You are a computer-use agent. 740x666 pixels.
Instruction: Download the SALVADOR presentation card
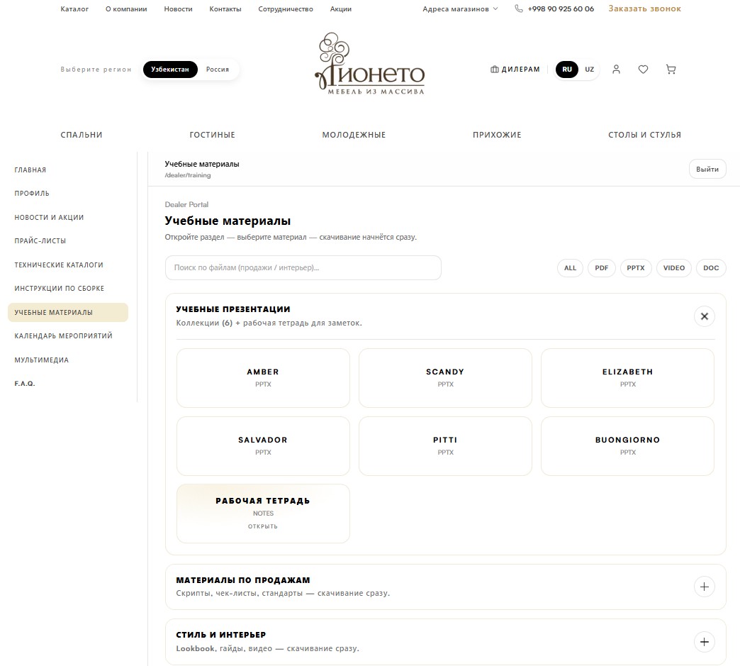263,445
